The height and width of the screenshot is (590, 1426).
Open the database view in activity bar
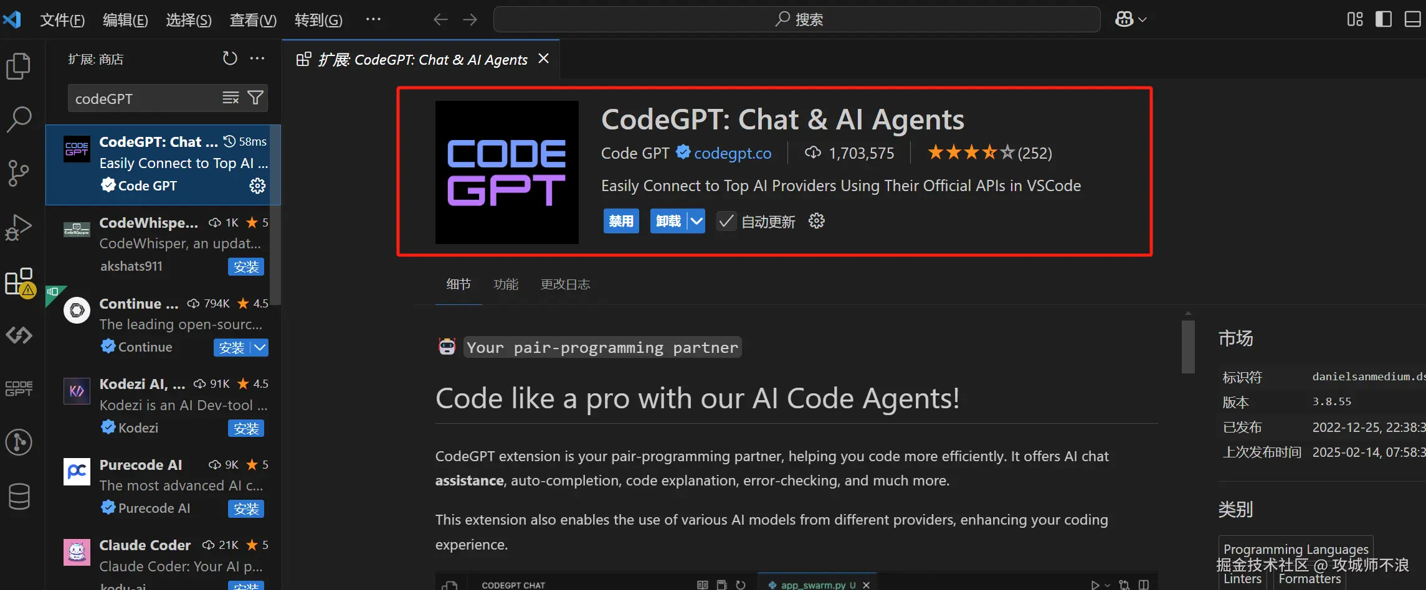19,497
